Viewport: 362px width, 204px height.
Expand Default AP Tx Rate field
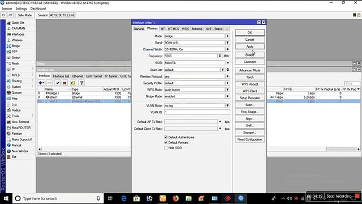pos(220,122)
